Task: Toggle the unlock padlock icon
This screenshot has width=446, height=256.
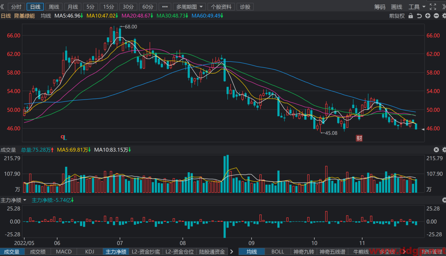Action: click(x=410, y=16)
